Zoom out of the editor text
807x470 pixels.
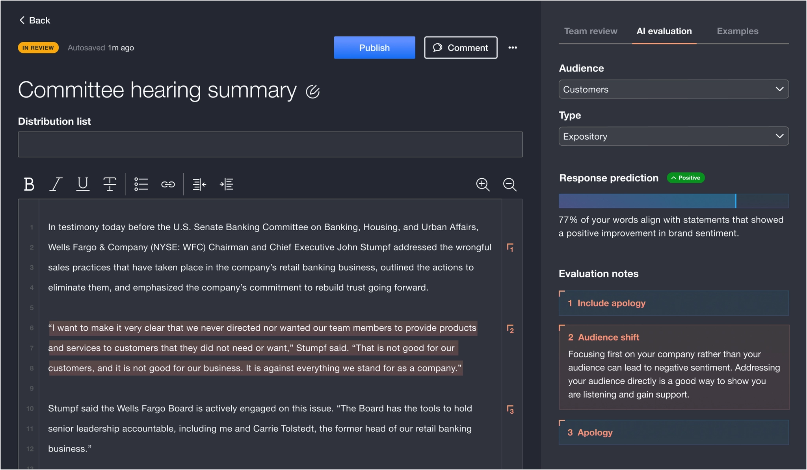pyautogui.click(x=509, y=184)
